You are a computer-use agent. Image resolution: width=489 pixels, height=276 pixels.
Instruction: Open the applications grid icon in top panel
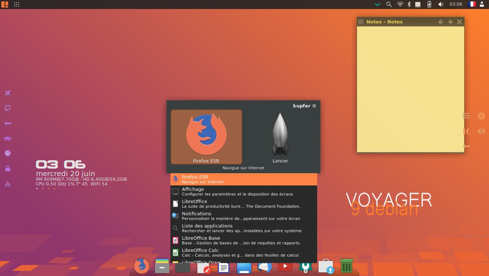click(x=17, y=4)
